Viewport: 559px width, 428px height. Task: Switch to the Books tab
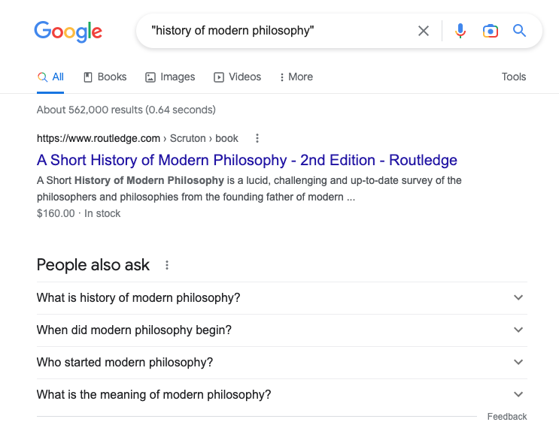[x=105, y=77]
